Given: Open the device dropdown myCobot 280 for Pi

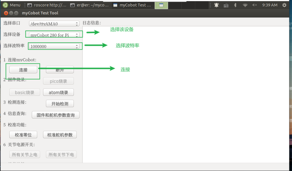Looking at the screenshot, I should tap(54, 35).
